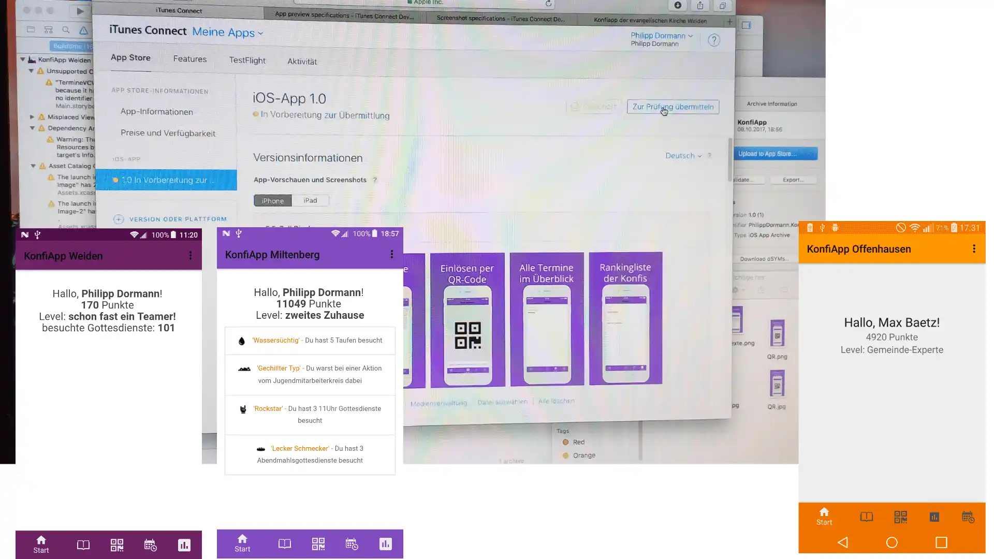
Task: Open the Deutsch language dropdown
Action: 683,156
